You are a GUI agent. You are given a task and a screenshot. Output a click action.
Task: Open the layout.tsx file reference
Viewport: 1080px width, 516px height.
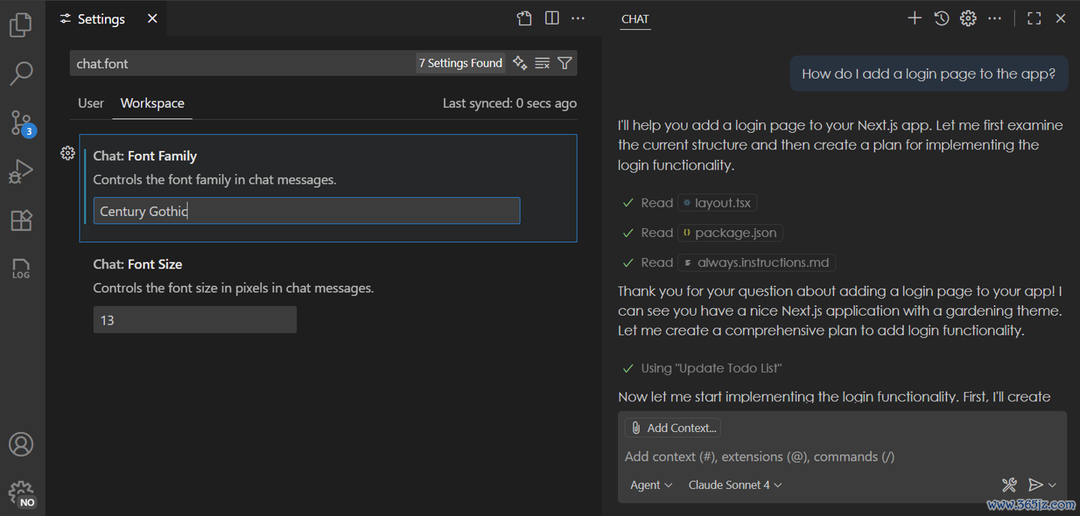[x=718, y=202]
